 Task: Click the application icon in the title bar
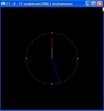(3, 4)
